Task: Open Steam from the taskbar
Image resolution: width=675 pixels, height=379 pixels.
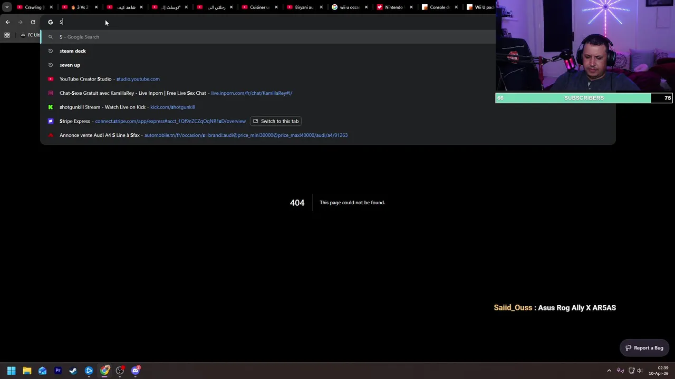Action: (x=73, y=371)
